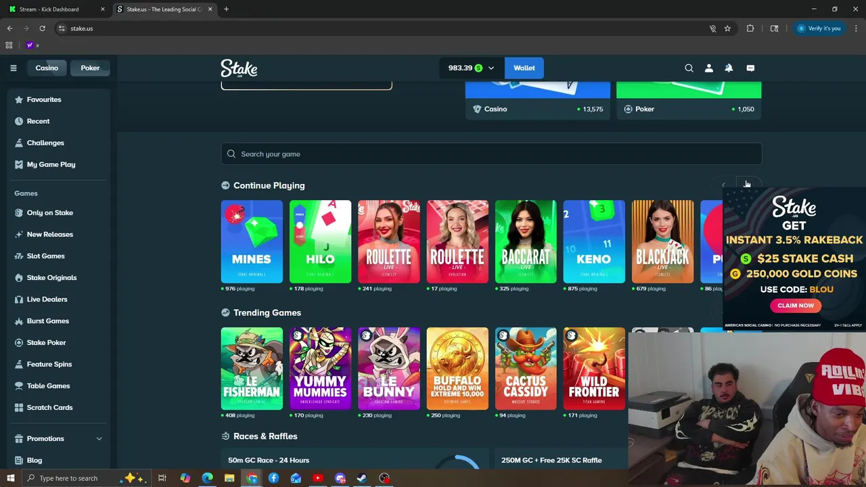Image resolution: width=866 pixels, height=487 pixels.
Task: Open Wild Frontier game thumbnail
Action: click(x=594, y=369)
